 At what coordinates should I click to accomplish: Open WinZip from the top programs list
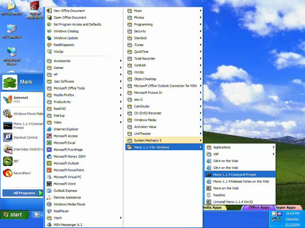[x=84, y=52]
